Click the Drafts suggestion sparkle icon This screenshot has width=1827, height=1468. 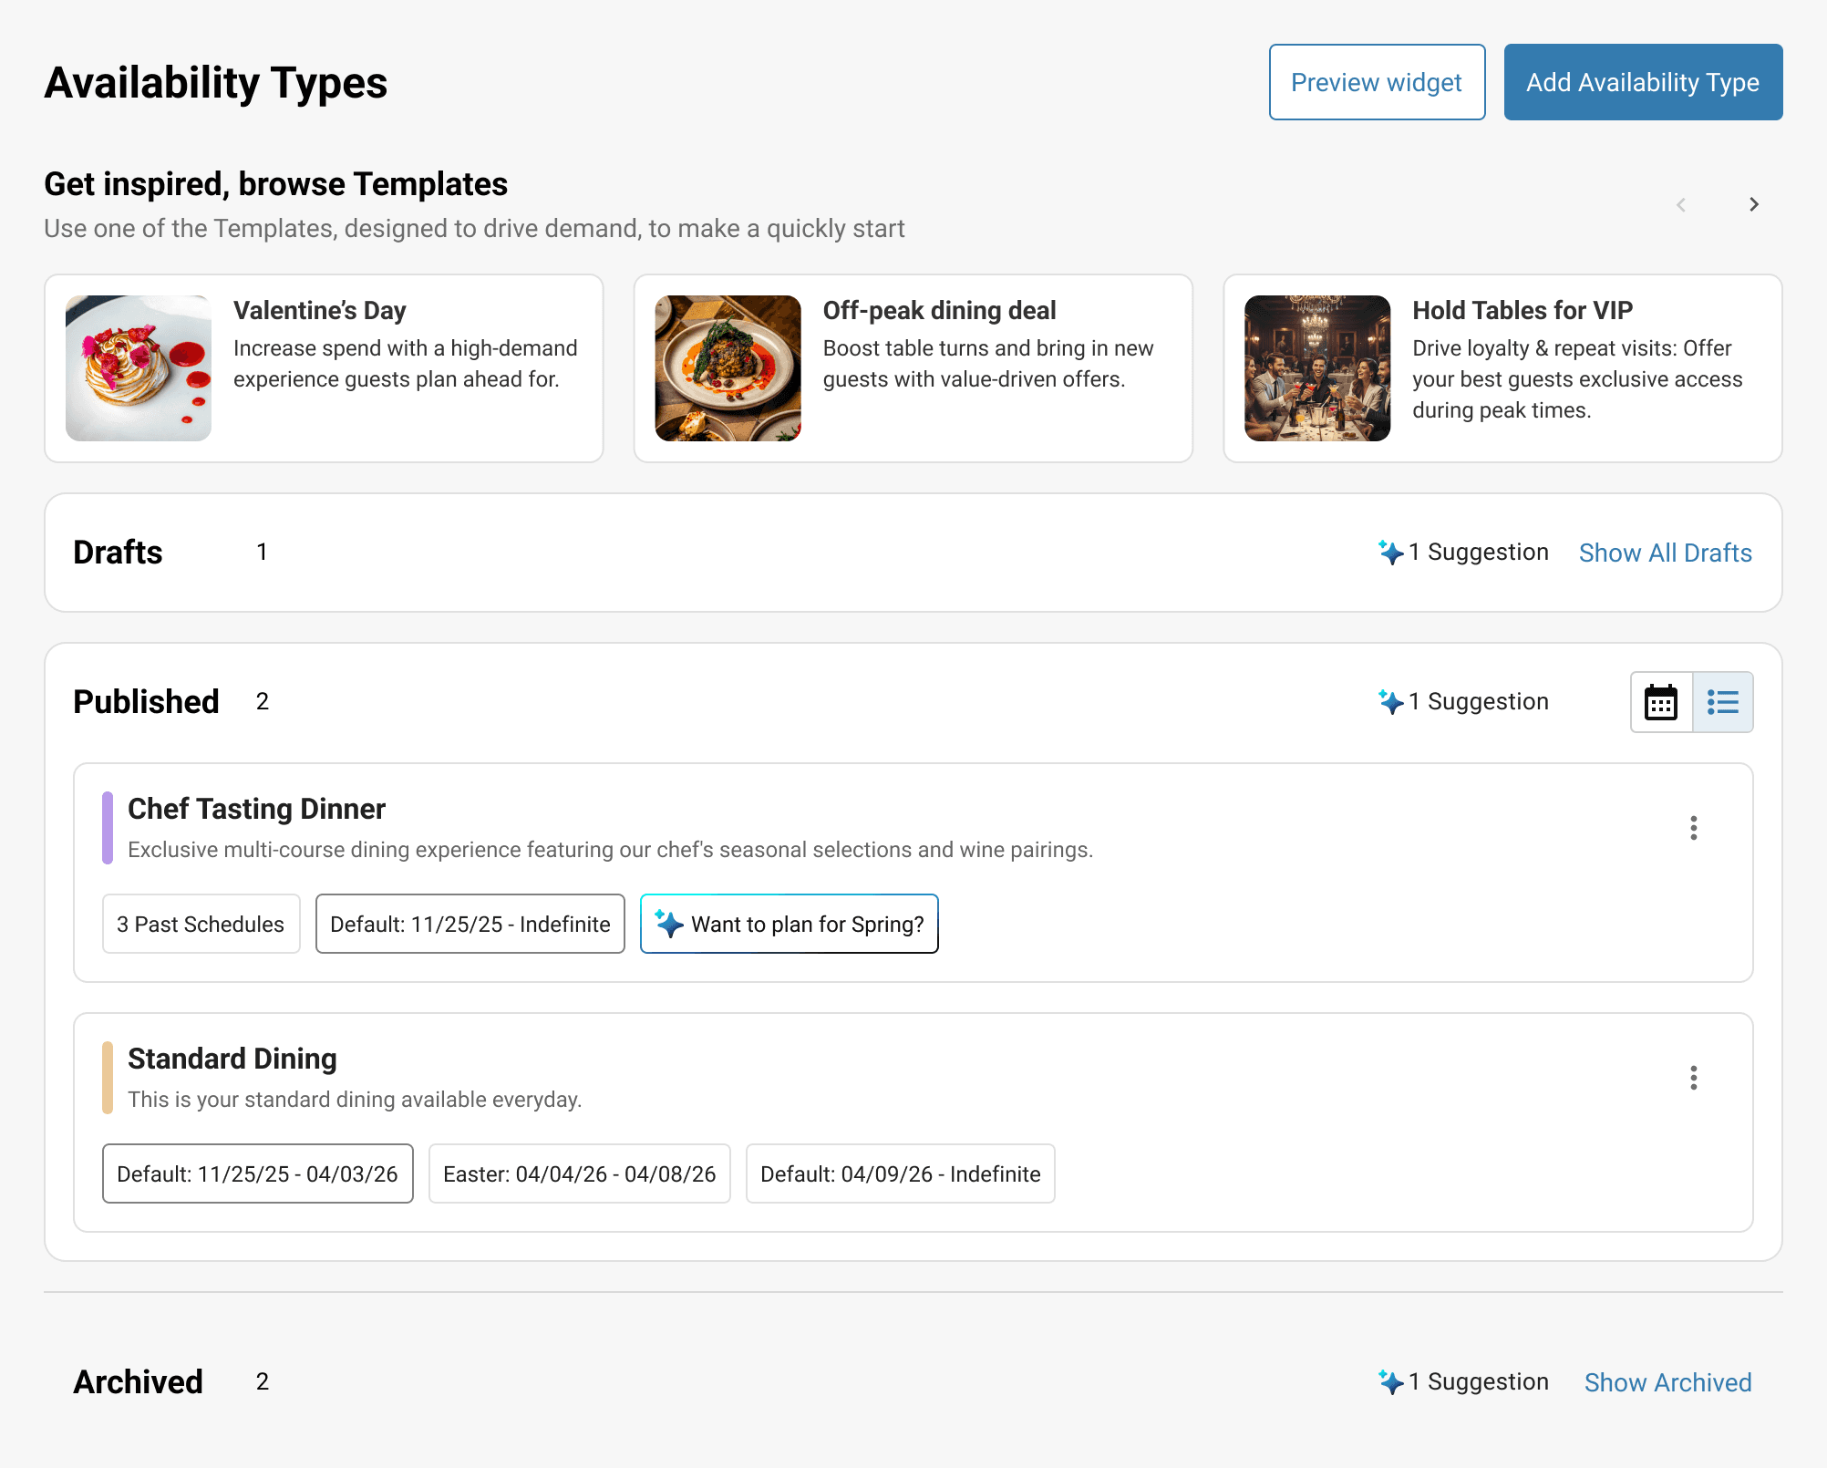[x=1390, y=552]
